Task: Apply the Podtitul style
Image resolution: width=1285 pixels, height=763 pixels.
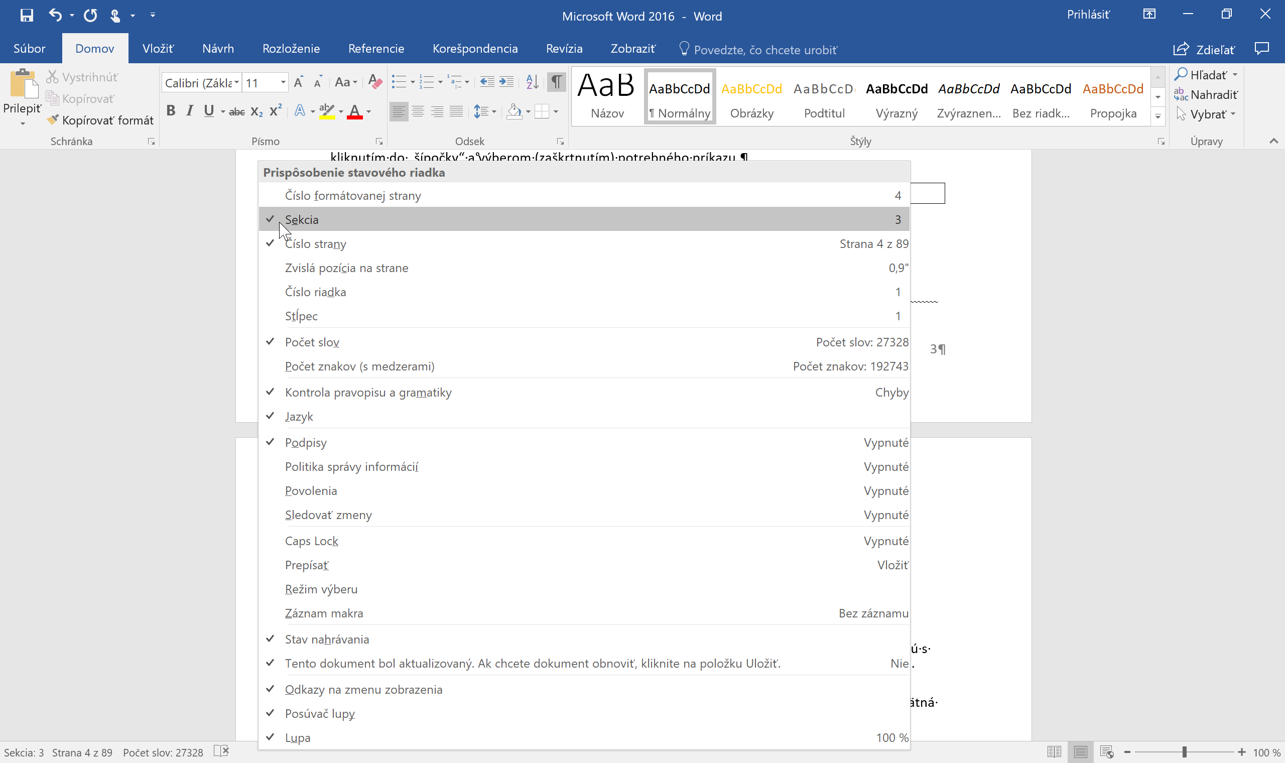Action: point(824,96)
